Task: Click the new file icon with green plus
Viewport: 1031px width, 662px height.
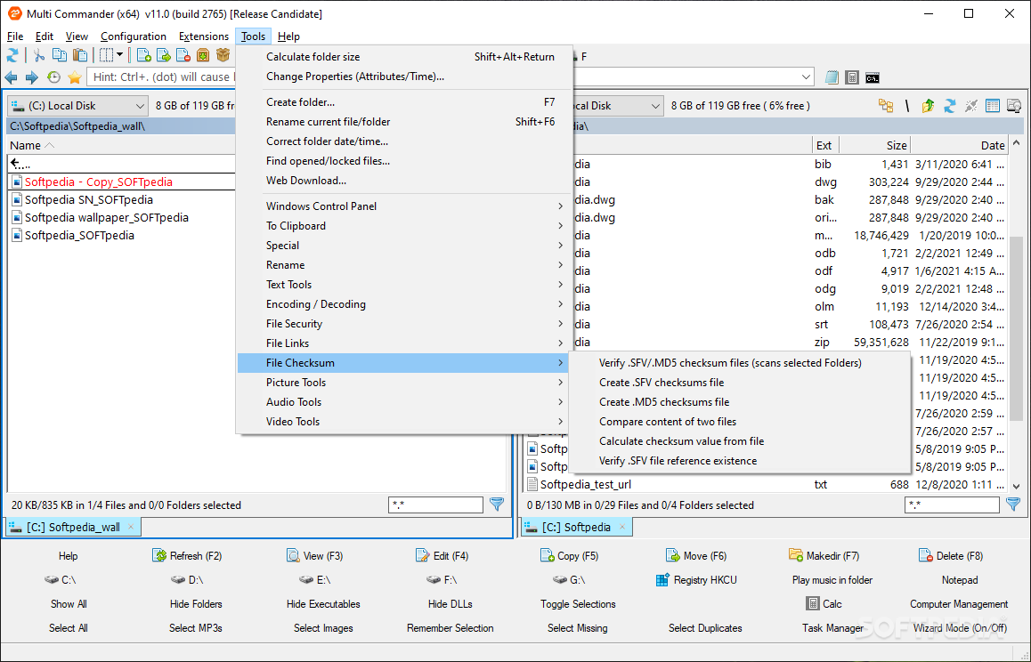Action: (x=143, y=56)
